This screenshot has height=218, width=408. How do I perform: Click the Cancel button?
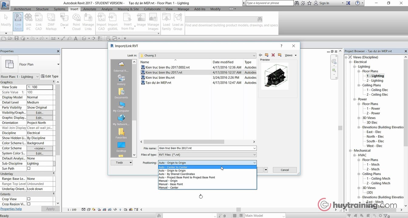click(x=285, y=170)
